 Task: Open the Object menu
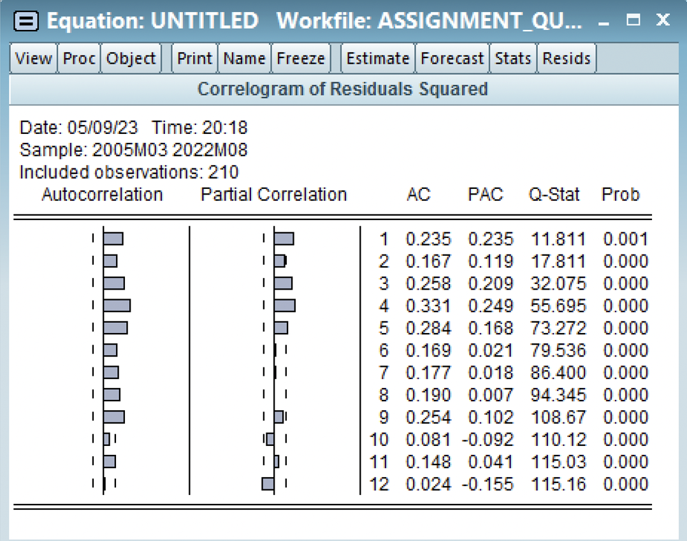click(x=130, y=58)
